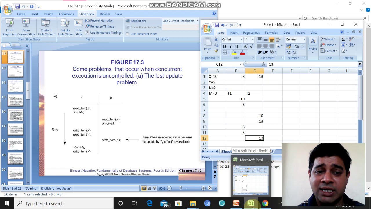Toggle align text left in Excel

click(260, 46)
